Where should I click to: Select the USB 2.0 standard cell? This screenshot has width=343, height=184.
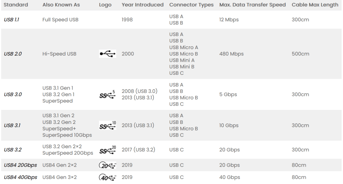pos(13,54)
